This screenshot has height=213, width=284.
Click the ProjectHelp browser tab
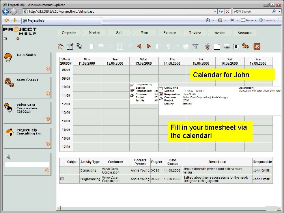62,21
